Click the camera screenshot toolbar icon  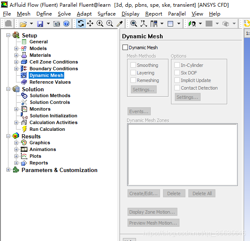click(57, 24)
